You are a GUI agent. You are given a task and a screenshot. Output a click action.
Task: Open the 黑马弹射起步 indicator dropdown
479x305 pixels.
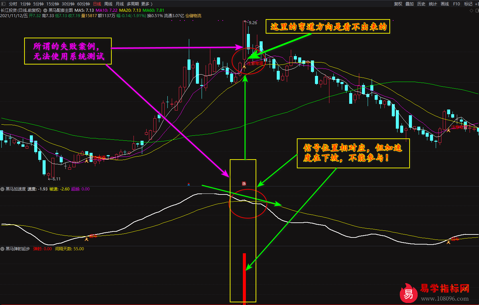pos(3,249)
